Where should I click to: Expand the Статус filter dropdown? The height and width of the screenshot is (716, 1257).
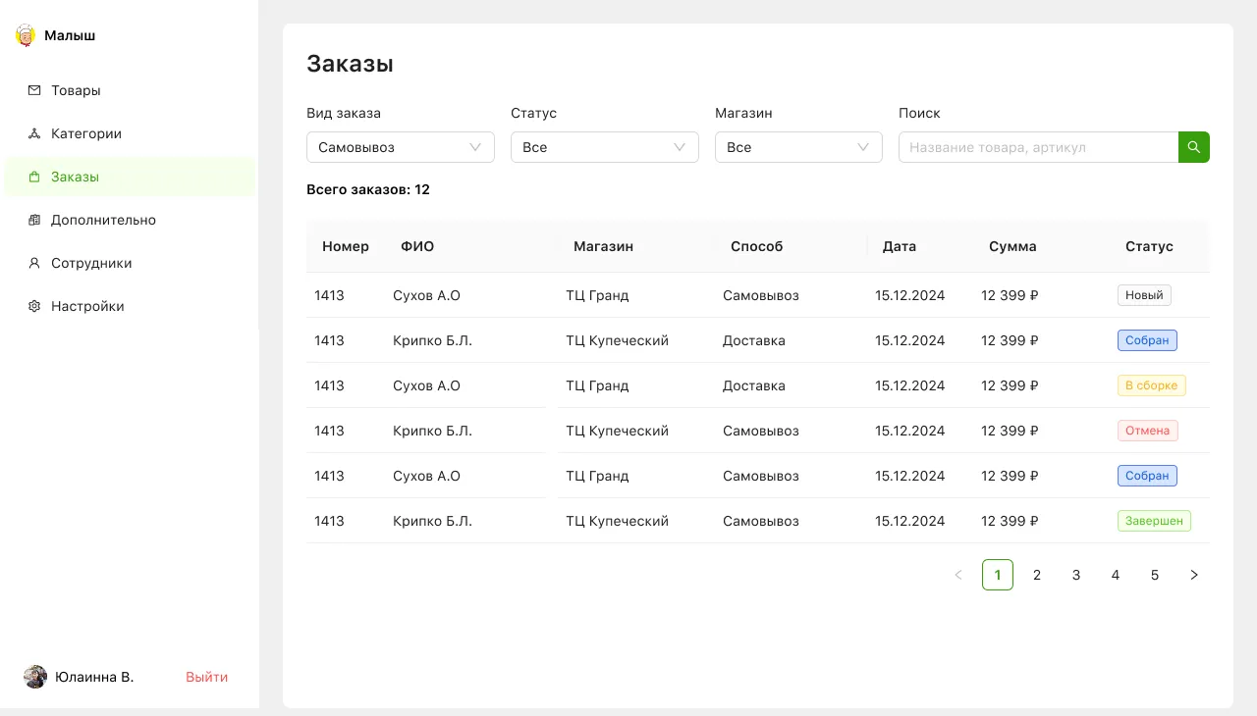pyautogui.click(x=605, y=147)
